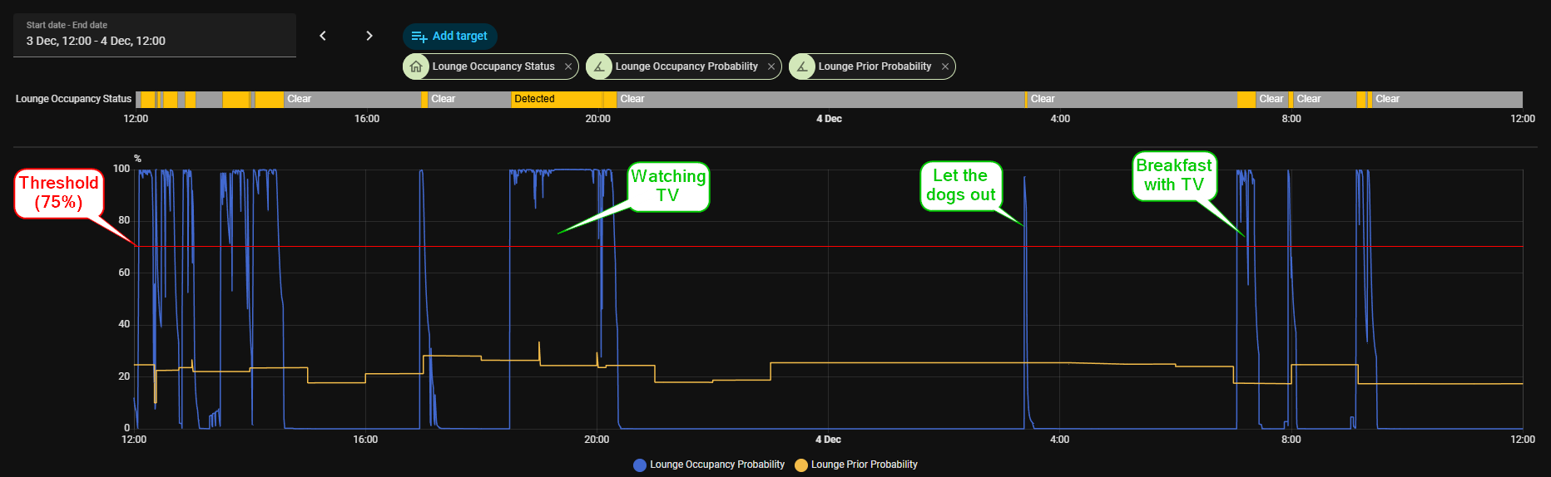
Task: Go to the next date range
Action: click(x=369, y=36)
